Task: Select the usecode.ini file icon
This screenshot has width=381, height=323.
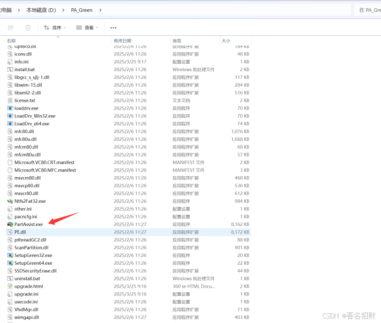Action: pos(10,302)
